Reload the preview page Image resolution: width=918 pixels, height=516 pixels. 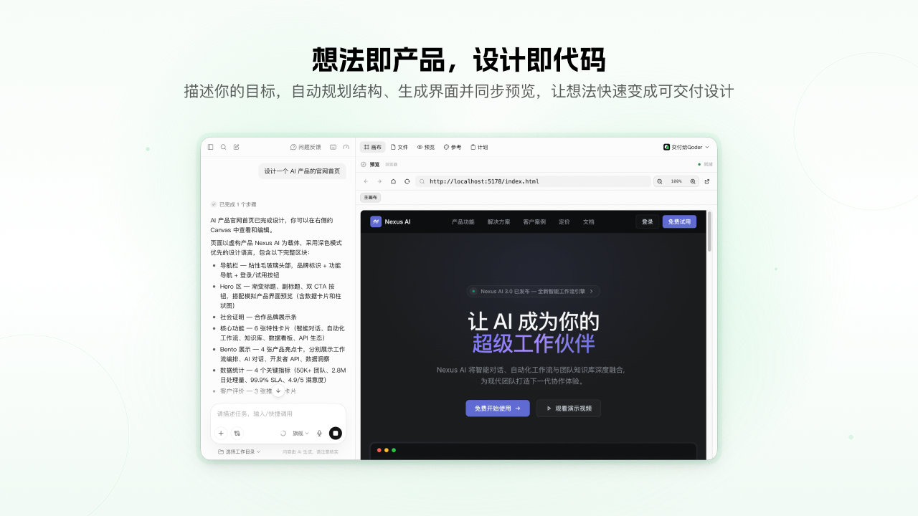[x=407, y=181]
